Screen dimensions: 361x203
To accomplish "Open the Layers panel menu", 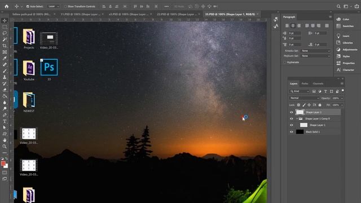I will click(x=342, y=83).
